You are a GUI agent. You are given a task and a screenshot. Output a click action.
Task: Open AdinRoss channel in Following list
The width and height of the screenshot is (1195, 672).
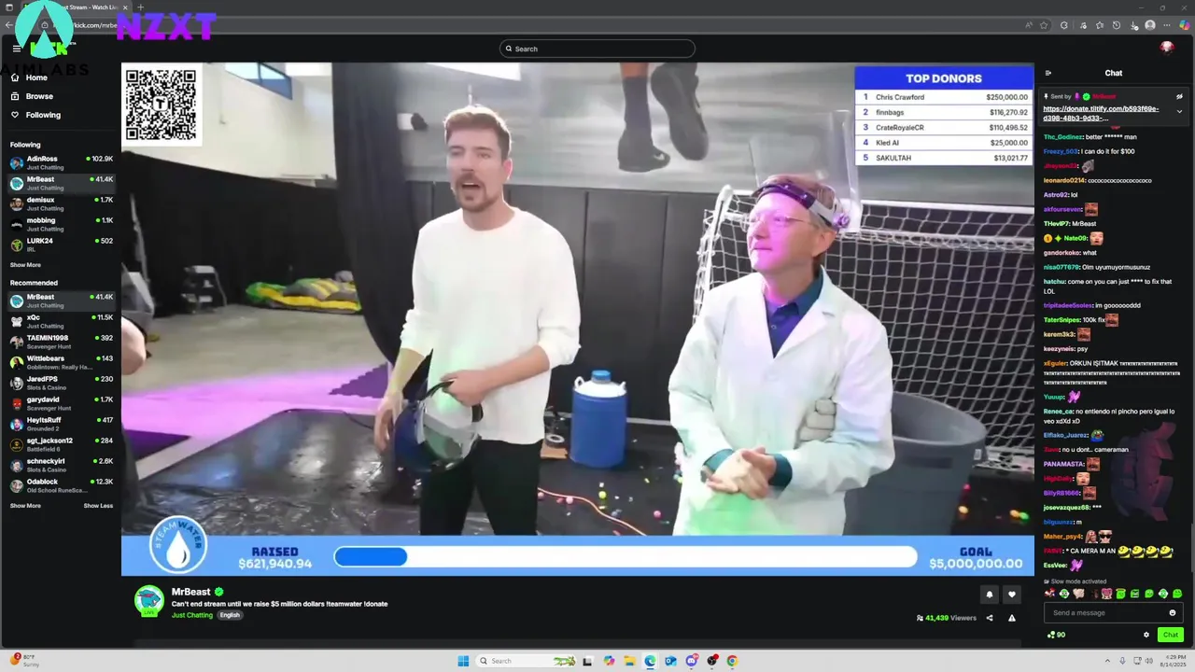[x=61, y=162]
